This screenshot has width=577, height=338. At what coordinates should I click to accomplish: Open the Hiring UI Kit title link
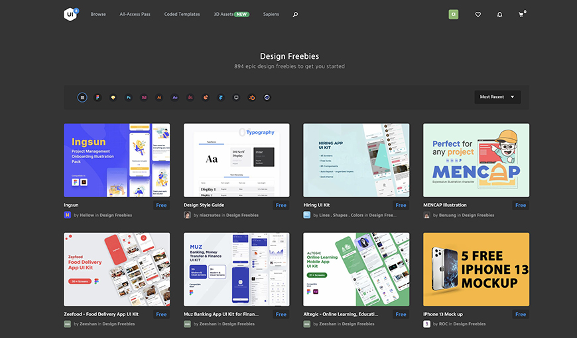click(316, 205)
